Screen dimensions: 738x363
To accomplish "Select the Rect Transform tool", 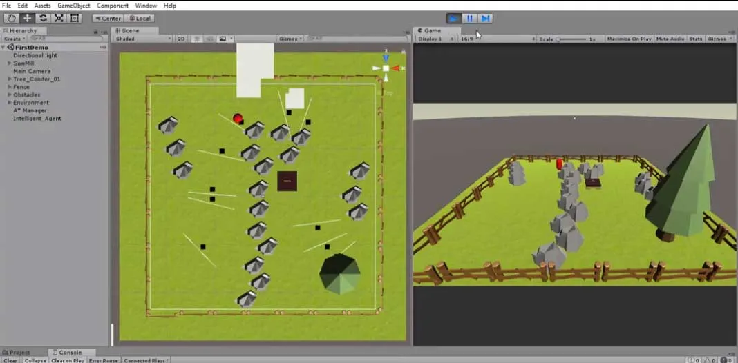I will click(75, 19).
